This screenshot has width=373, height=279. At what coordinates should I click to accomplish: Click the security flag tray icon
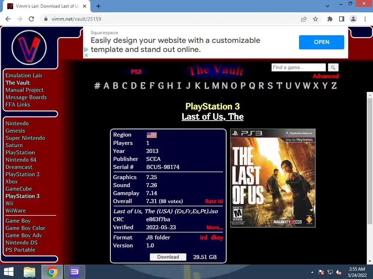(x=321, y=272)
